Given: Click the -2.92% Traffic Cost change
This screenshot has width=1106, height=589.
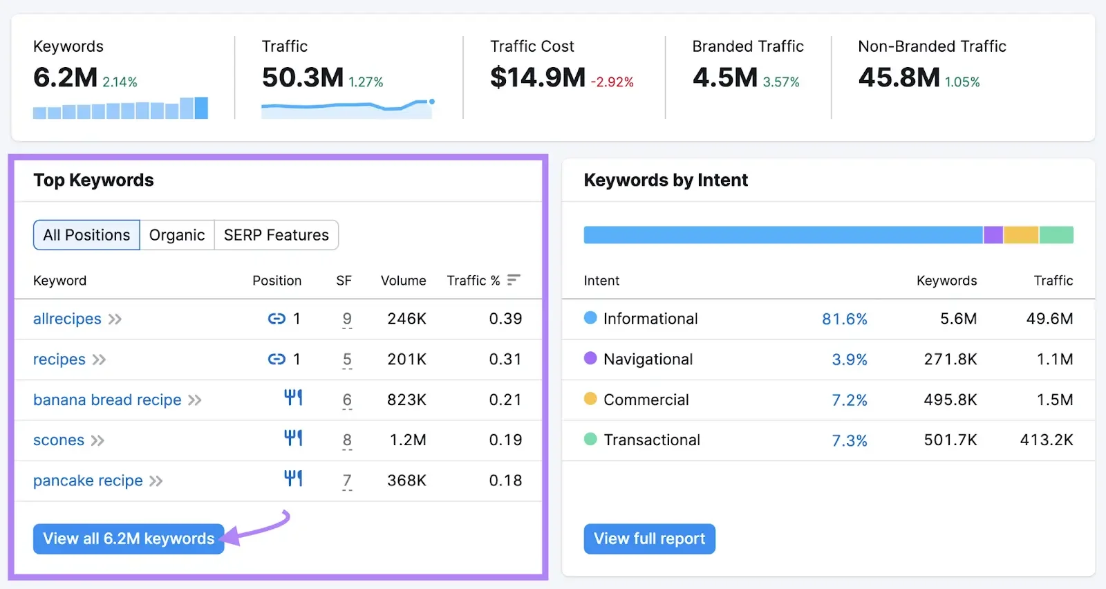Looking at the screenshot, I should pos(612,82).
